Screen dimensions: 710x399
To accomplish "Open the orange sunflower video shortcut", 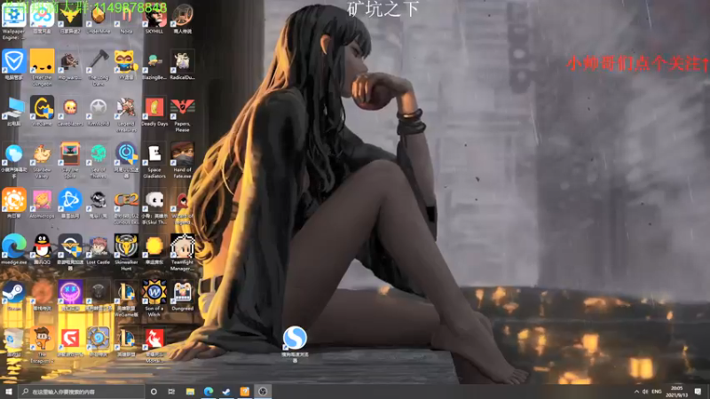I will point(13,203).
